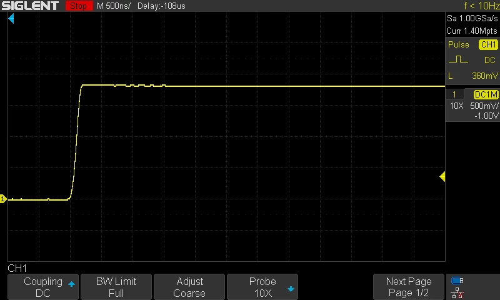Open the Probe 10X dropdown
Screen dimensions: 500x300
point(262,287)
